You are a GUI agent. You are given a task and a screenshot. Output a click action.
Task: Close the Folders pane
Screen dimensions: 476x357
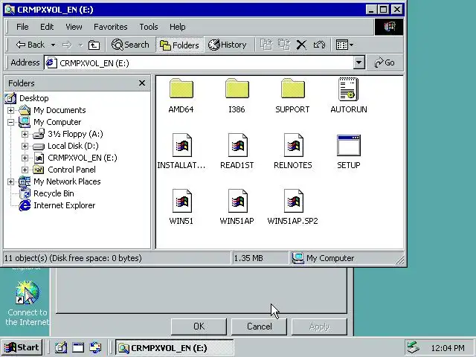(142, 83)
